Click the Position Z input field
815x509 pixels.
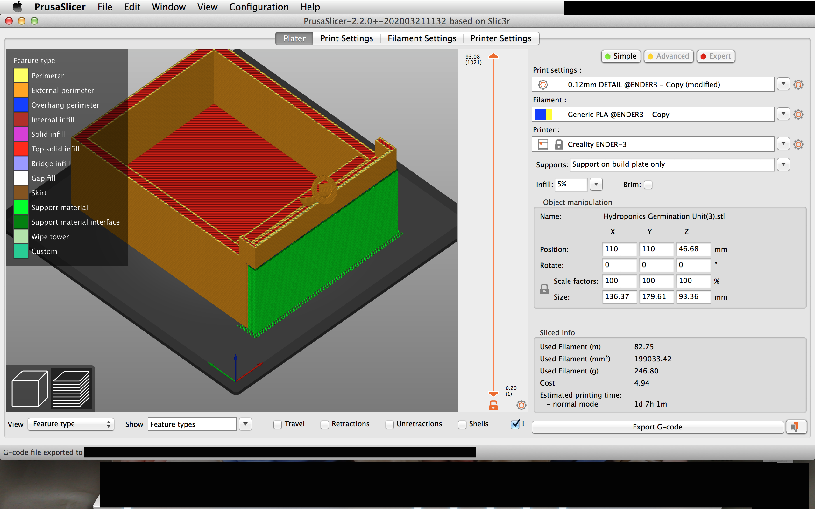tap(693, 249)
